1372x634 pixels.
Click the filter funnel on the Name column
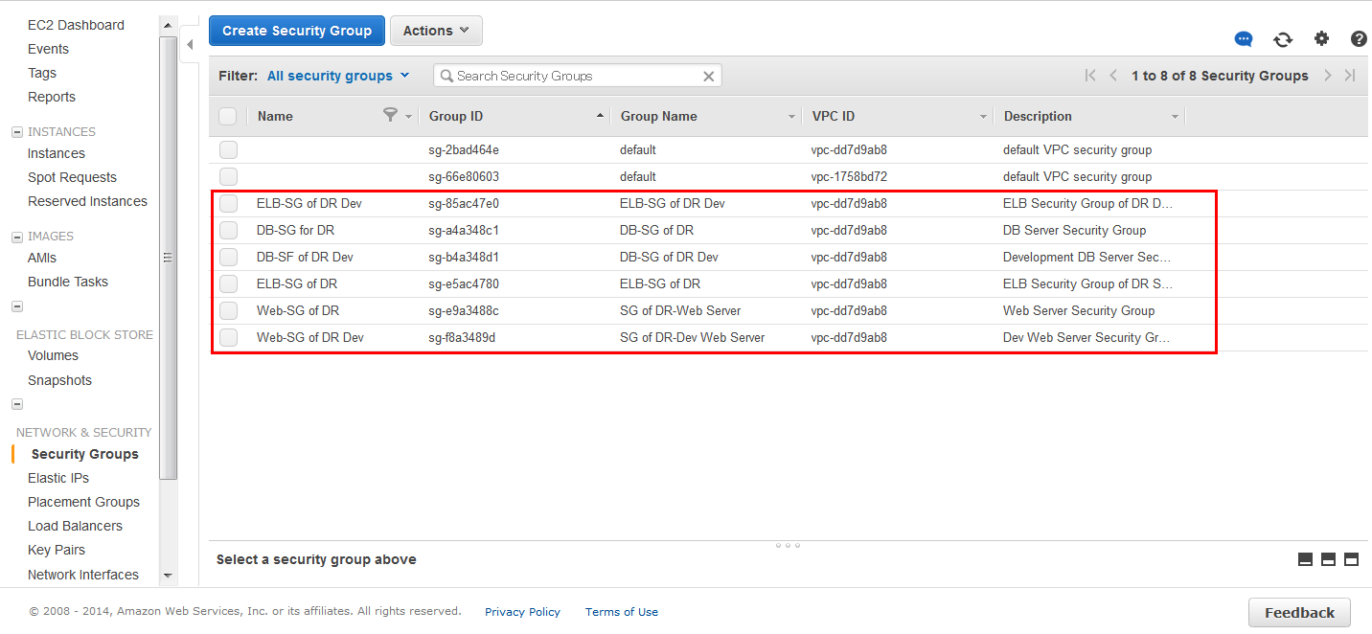pos(392,115)
